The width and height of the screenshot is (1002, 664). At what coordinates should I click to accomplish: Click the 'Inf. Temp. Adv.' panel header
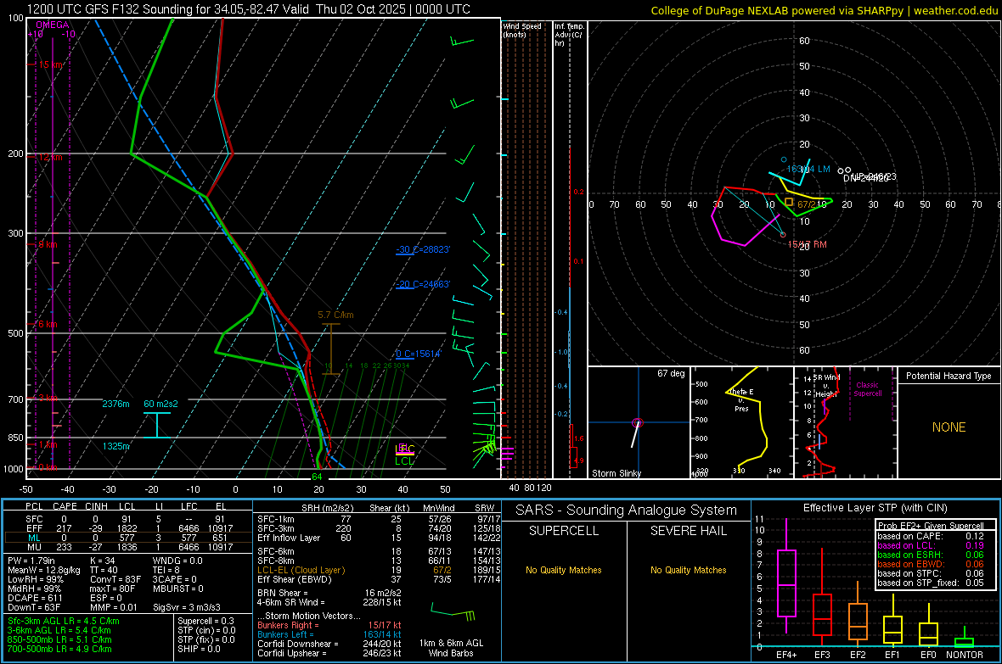point(569,35)
